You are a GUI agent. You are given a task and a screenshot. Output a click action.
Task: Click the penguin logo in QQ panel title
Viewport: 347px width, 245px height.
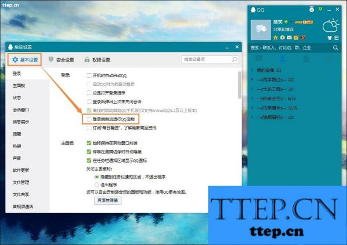pyautogui.click(x=253, y=10)
